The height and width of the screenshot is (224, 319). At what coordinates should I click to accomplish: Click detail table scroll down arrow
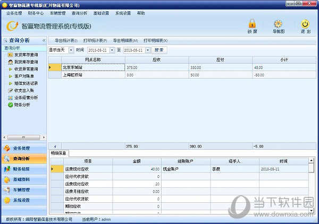pos(311,210)
